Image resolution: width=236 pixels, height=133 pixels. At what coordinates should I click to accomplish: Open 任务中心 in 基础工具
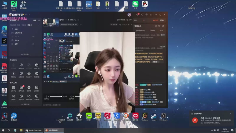click(x=13, y=88)
